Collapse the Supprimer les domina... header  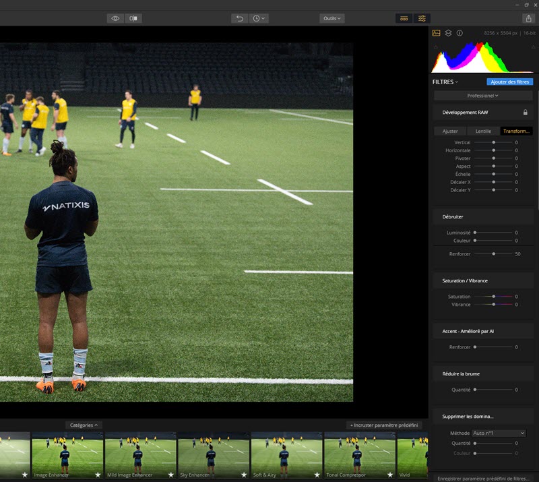(482, 417)
